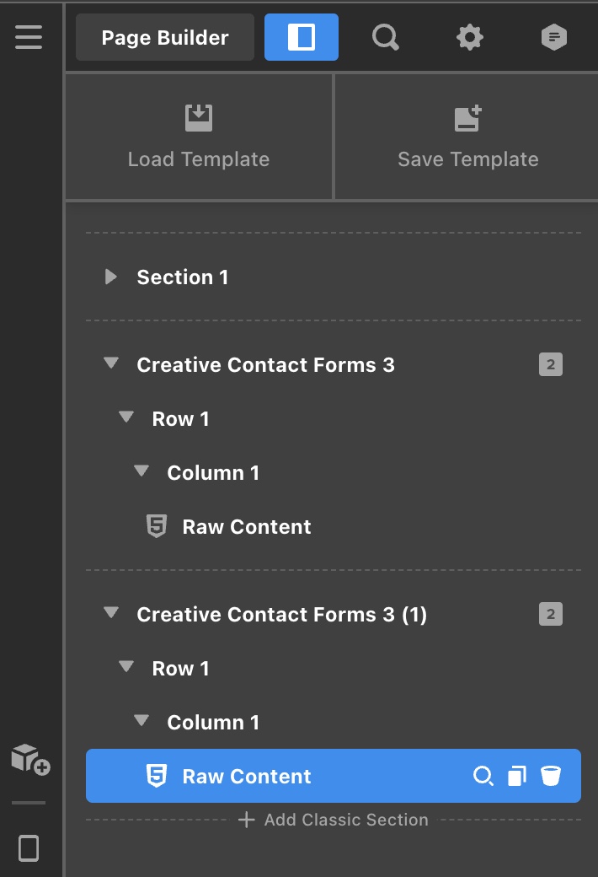Open the hamburger menu icon
Viewport: 598px width, 877px height.
pyautogui.click(x=29, y=37)
